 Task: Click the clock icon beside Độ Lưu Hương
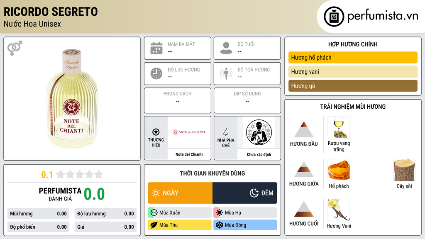(x=156, y=73)
